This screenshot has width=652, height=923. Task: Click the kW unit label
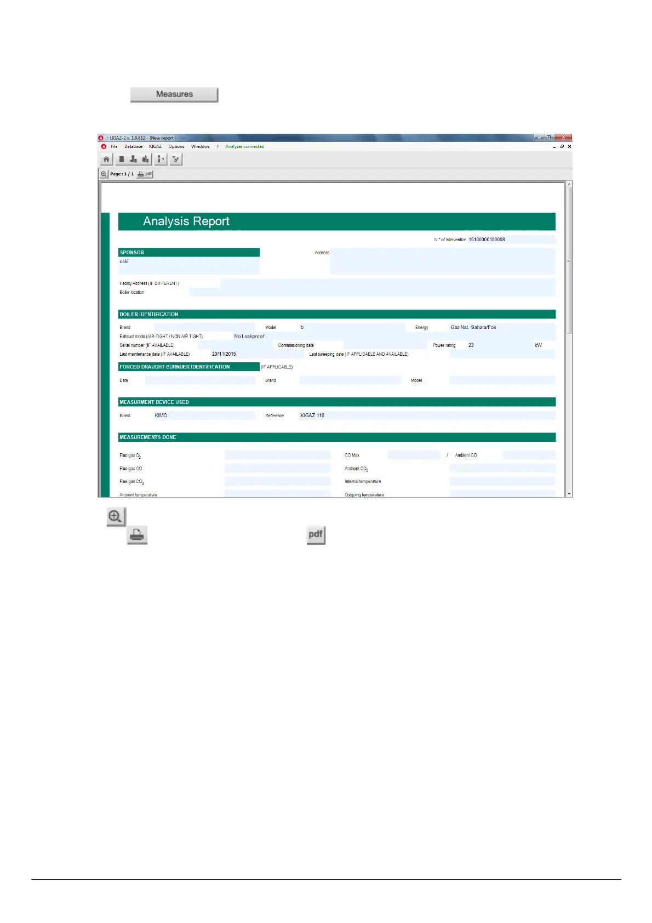pyautogui.click(x=538, y=345)
